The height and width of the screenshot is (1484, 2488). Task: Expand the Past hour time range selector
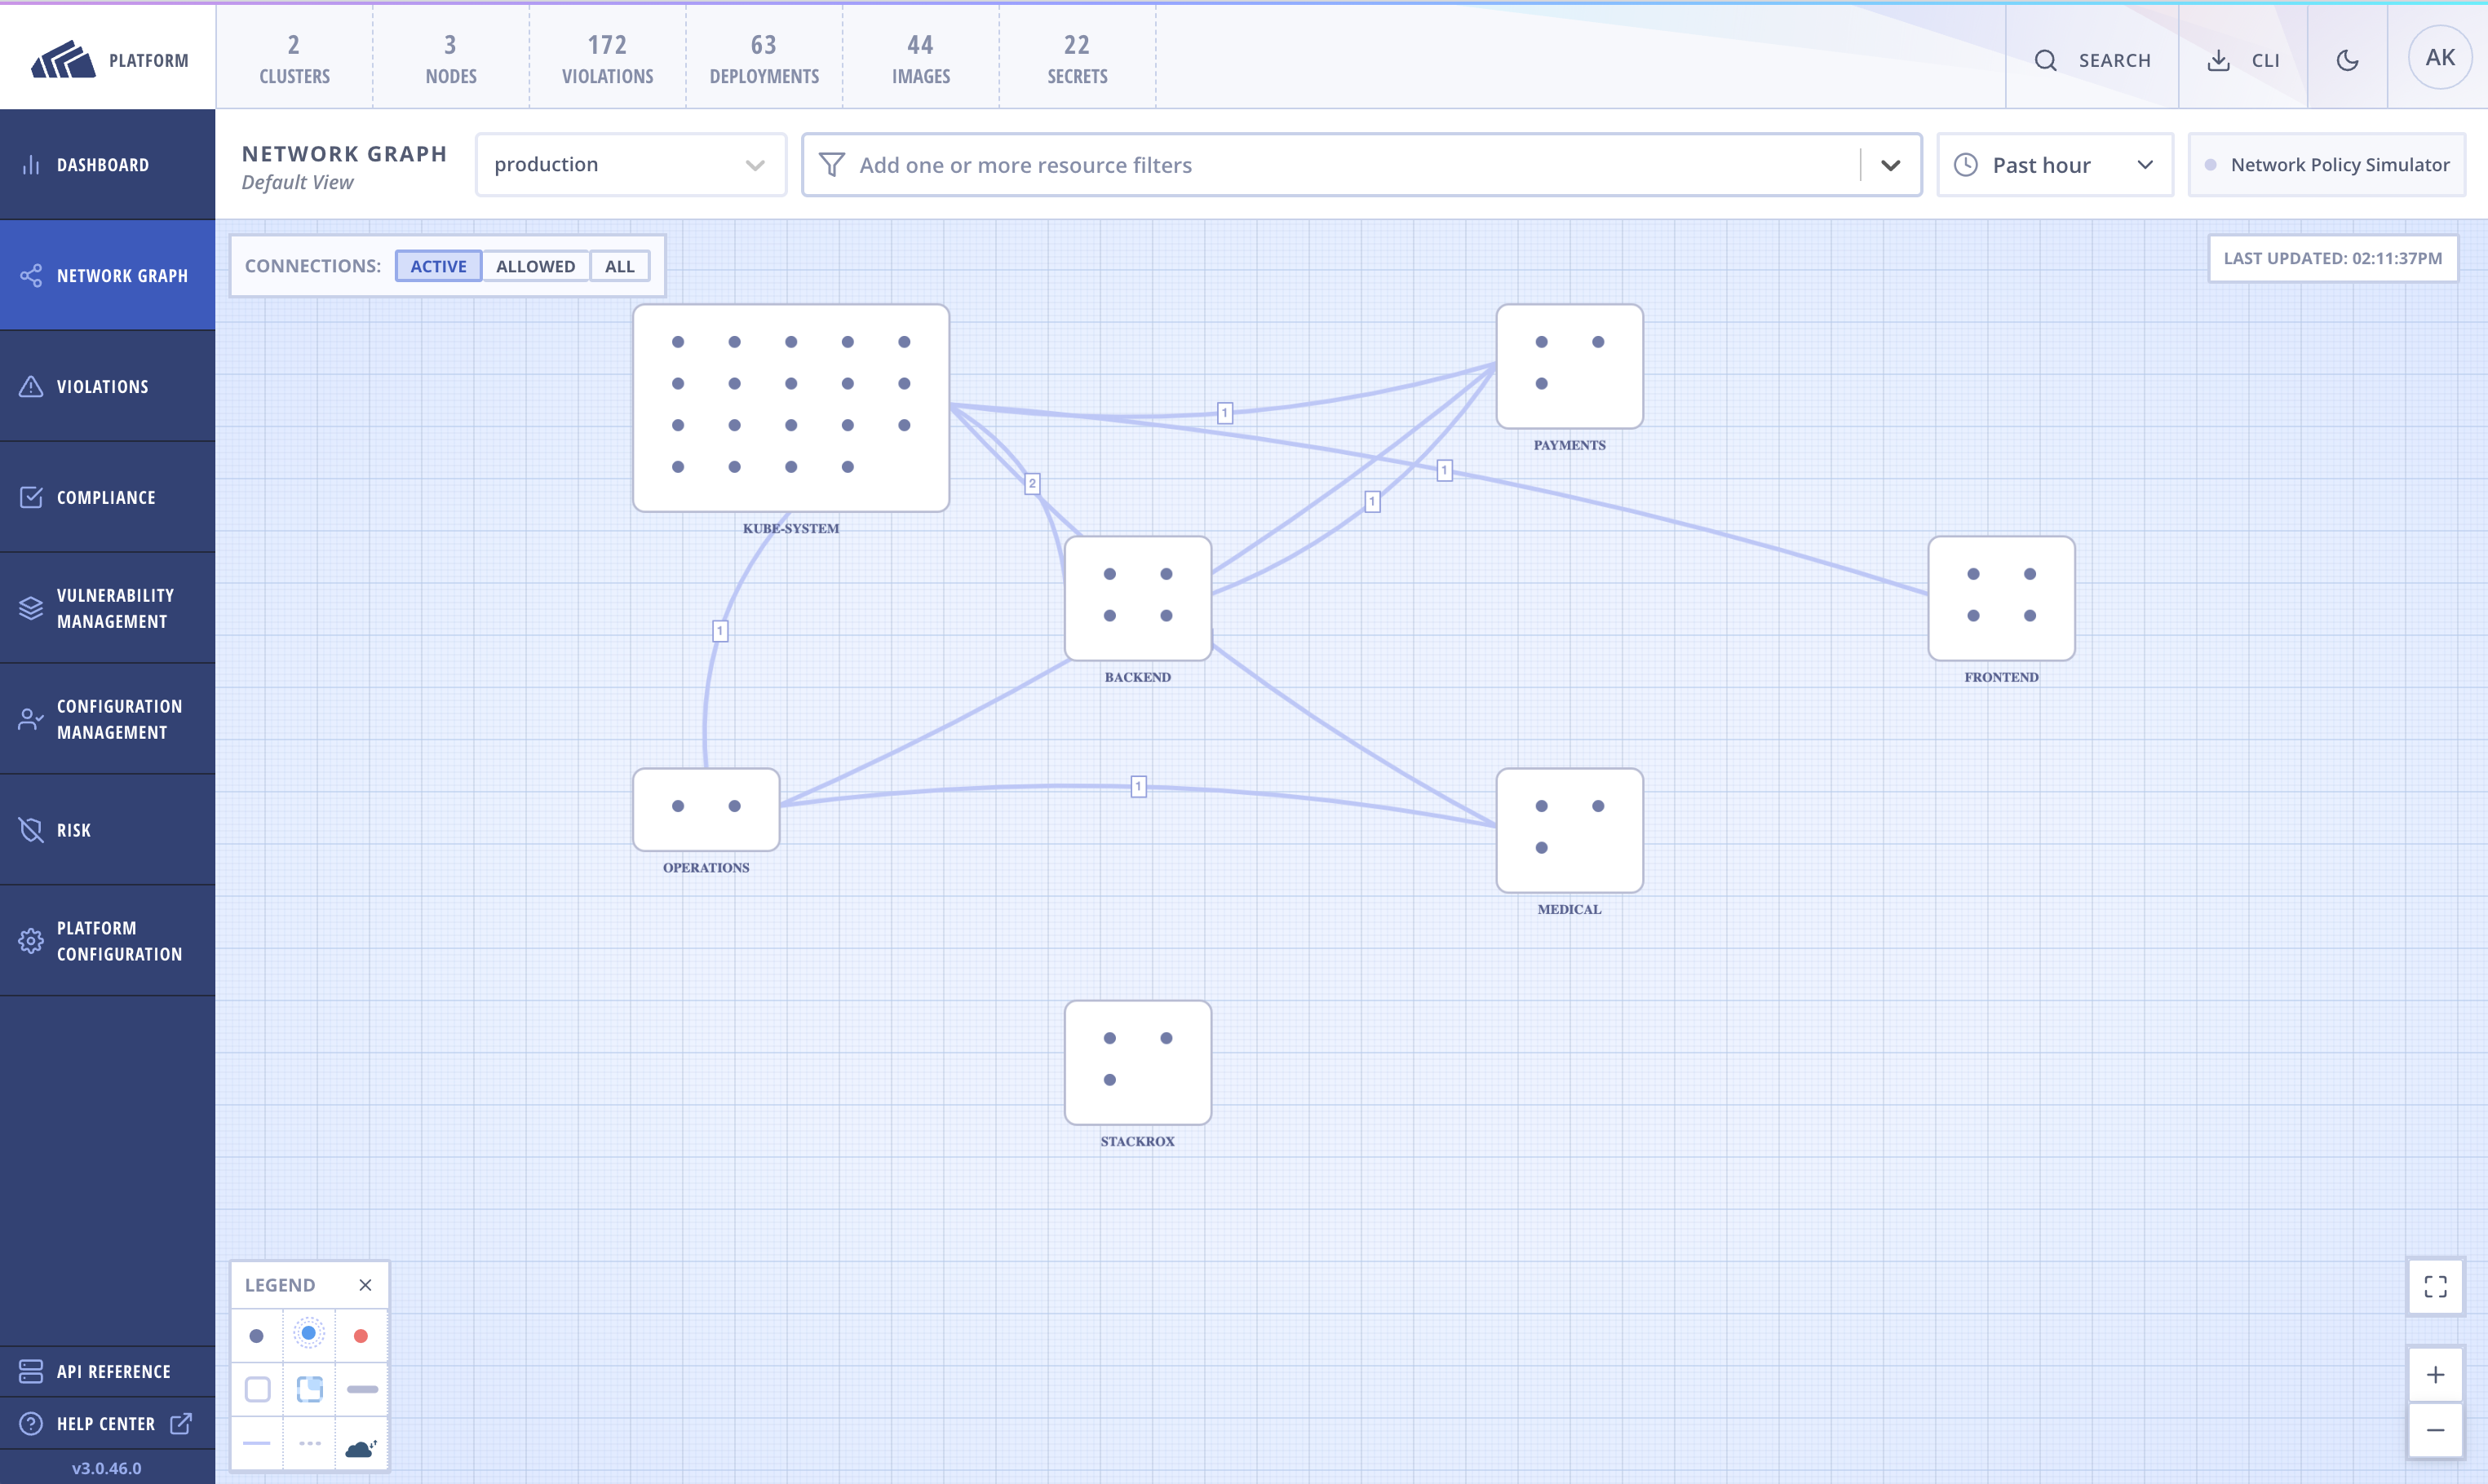(x=2055, y=164)
